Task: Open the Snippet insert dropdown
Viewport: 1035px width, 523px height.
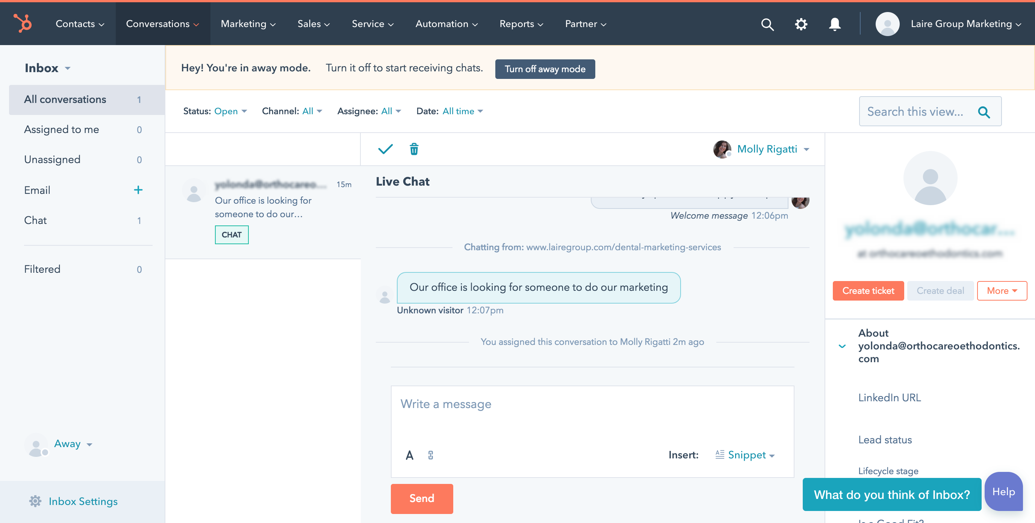Action: point(746,455)
